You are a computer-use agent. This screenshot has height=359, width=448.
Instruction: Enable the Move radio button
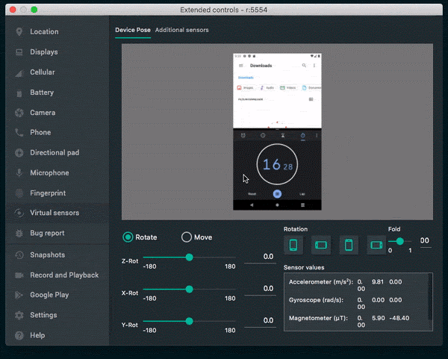point(187,237)
